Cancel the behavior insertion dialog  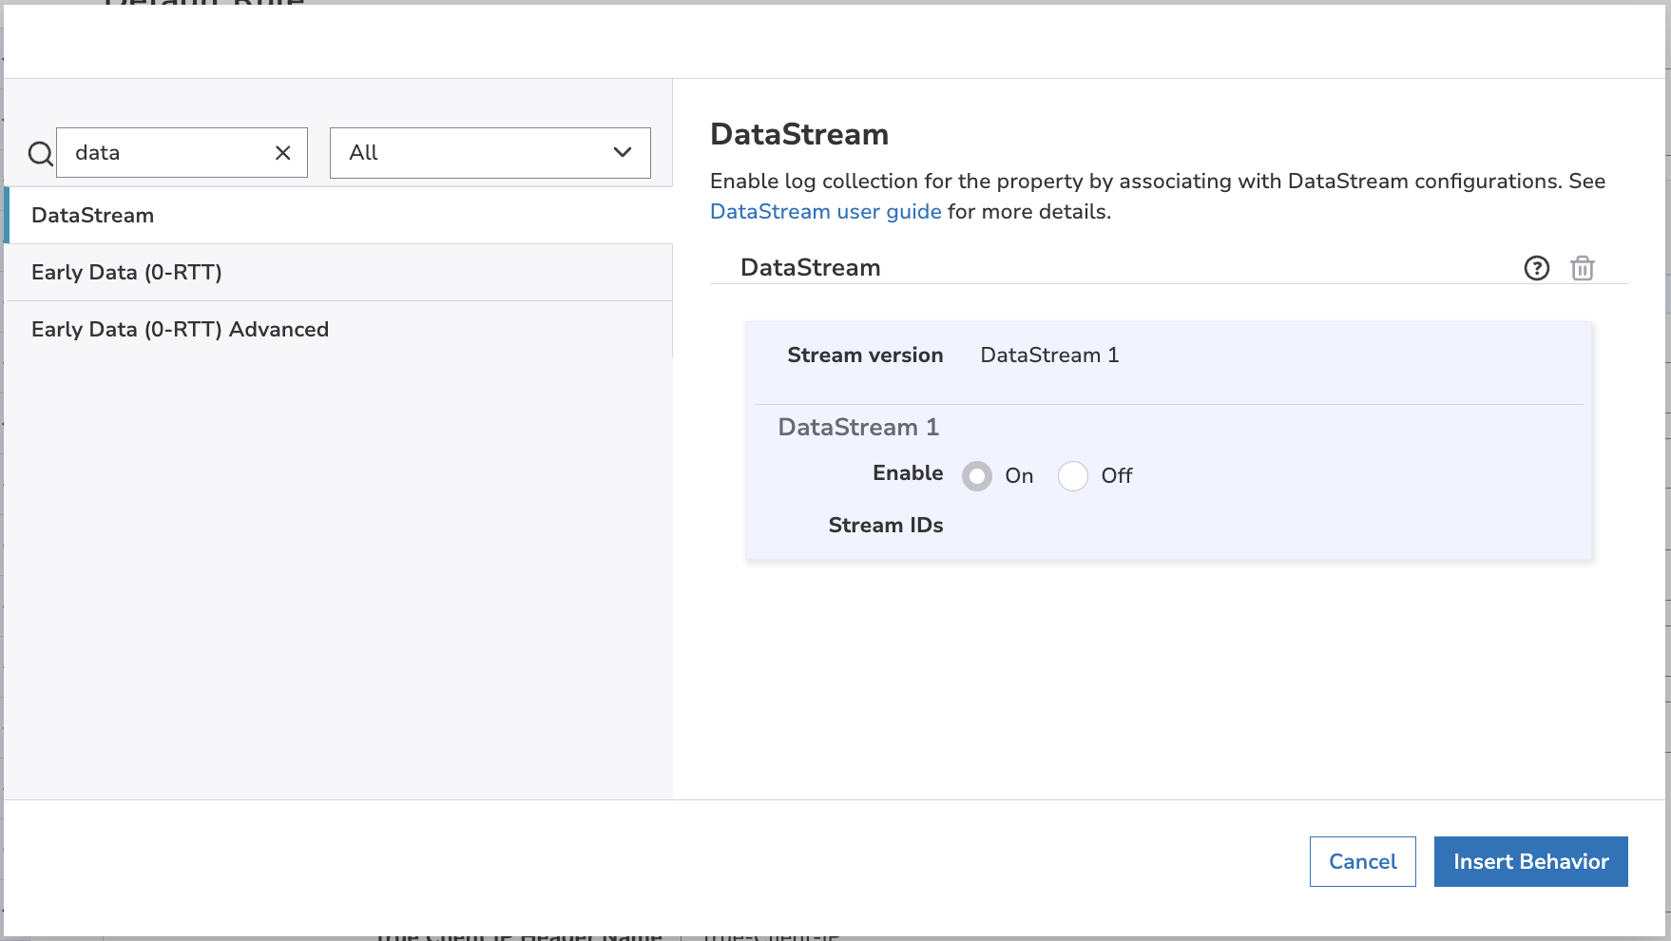coord(1362,861)
